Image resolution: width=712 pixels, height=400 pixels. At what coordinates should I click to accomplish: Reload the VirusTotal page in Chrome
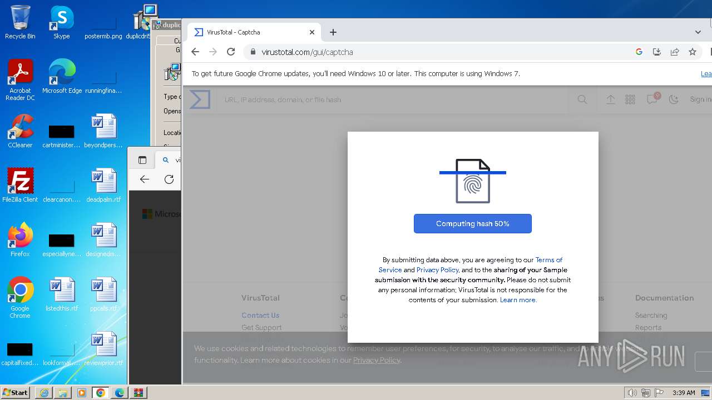pos(231,52)
